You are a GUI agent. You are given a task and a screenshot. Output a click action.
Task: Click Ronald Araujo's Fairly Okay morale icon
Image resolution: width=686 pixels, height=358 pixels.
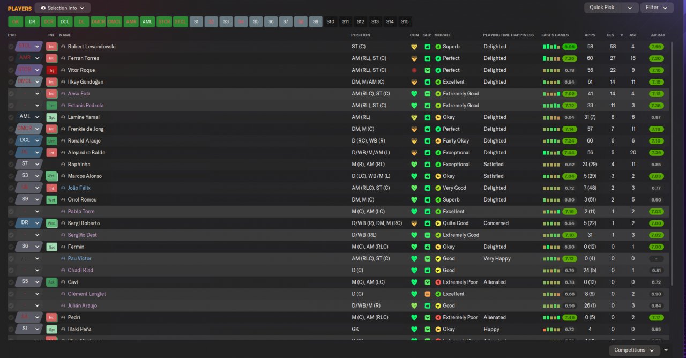point(438,141)
